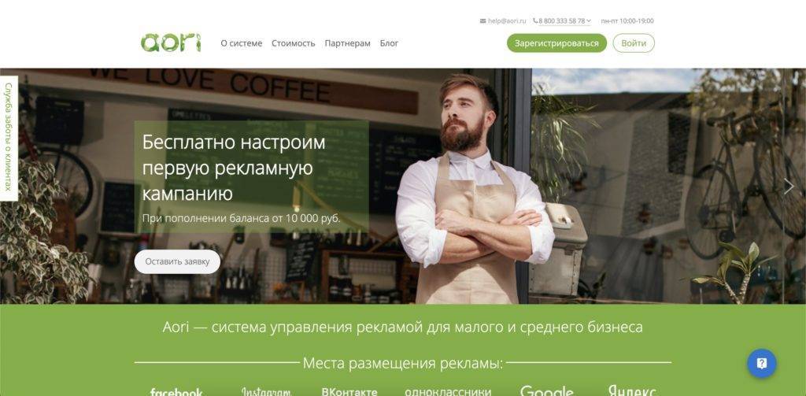The image size is (806, 396).
Task: Click the Войти button
Action: 634,43
